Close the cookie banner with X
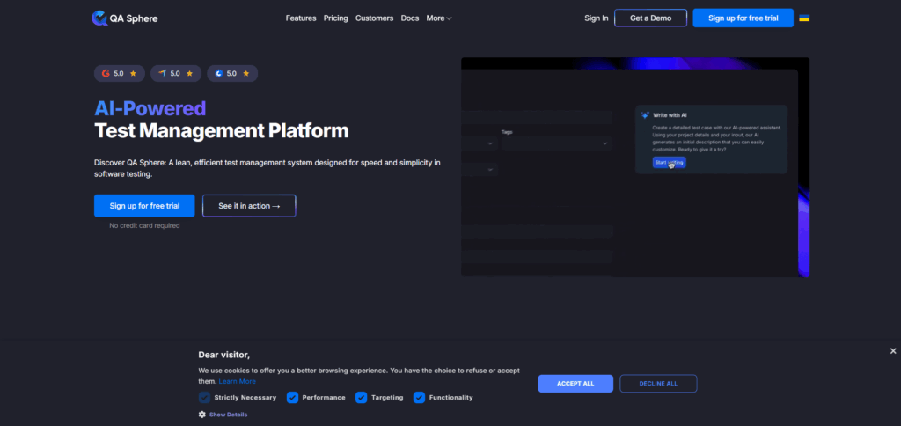Screen dimensions: 901x426 893,350
